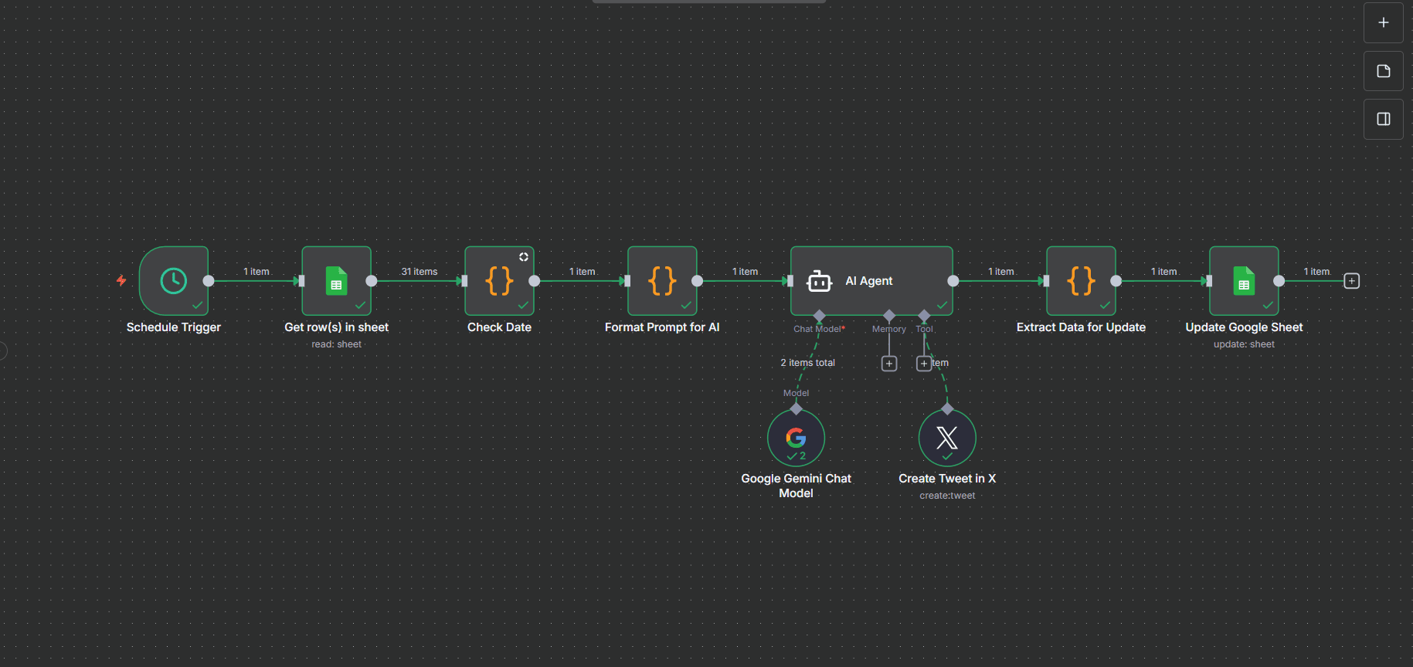Screen dimensions: 1413x667
Task: Click the 'read: sheet' subtitle text
Action: [x=336, y=344]
